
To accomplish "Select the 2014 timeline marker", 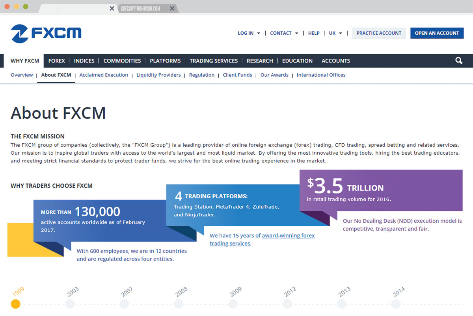I will (x=396, y=304).
